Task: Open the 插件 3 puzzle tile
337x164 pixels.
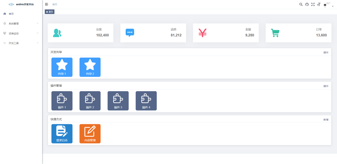Action: click(118, 101)
